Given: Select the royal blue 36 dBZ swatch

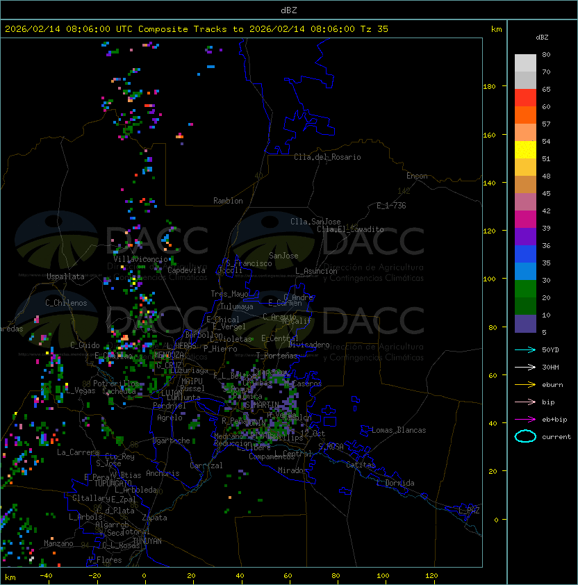Looking at the screenshot, I should [525, 254].
